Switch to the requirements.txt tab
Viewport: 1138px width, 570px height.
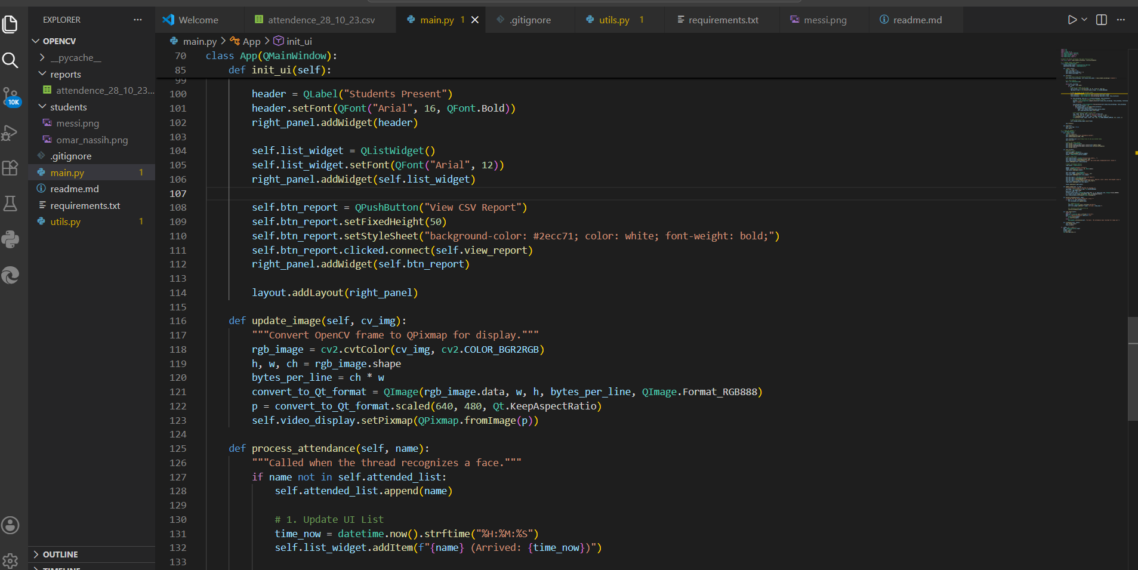point(723,20)
